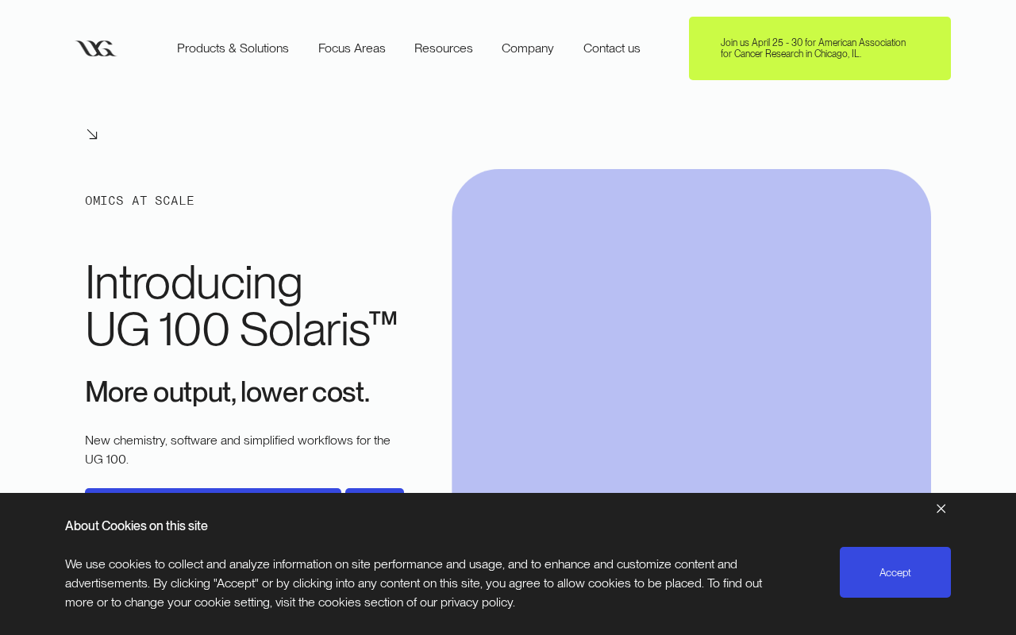This screenshot has height=635, width=1016.
Task: Click the "OMICS AT SCALE" label
Action: click(140, 201)
